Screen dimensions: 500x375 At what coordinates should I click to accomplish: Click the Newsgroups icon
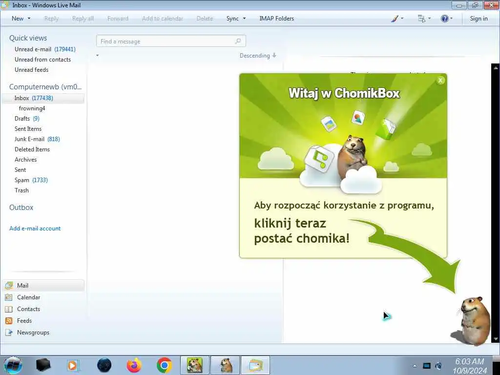[x=9, y=333]
